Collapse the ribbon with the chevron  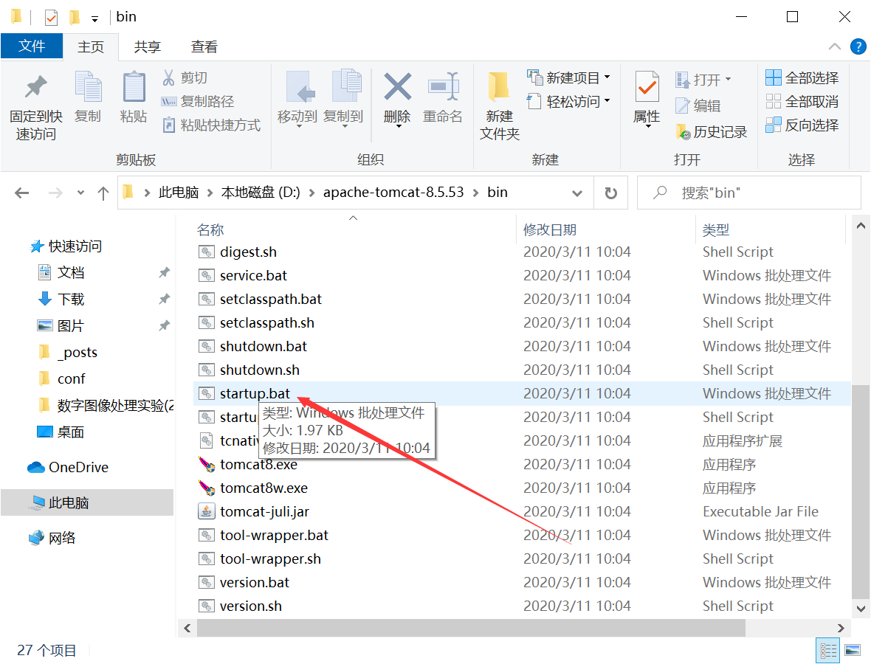click(x=835, y=46)
